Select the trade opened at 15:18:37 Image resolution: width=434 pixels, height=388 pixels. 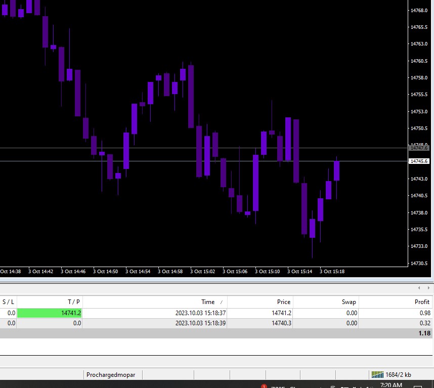[x=200, y=313]
